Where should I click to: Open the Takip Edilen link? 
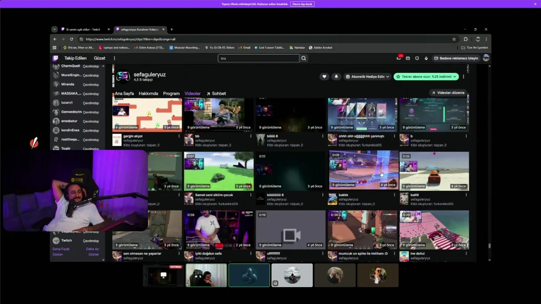tap(75, 58)
